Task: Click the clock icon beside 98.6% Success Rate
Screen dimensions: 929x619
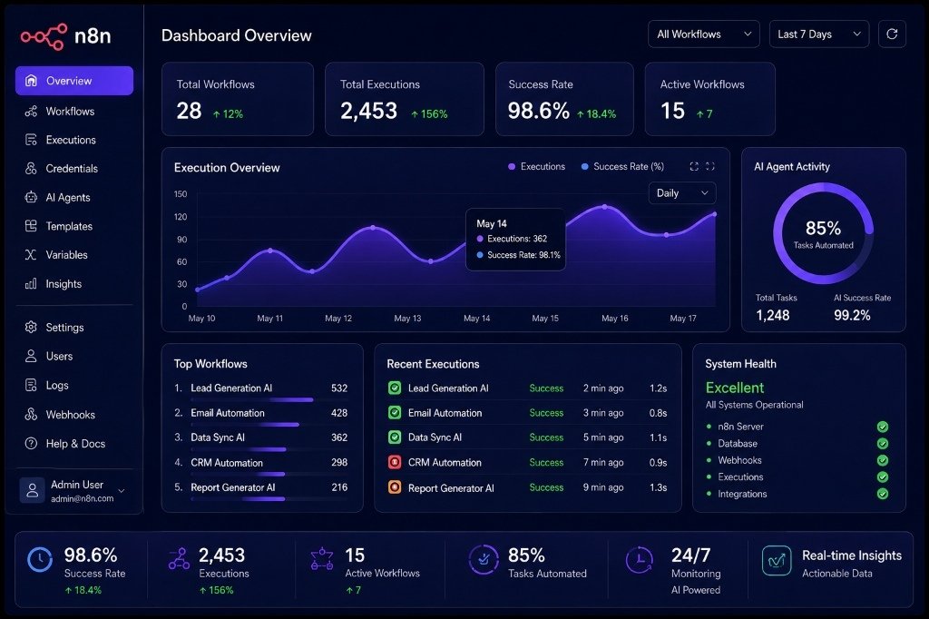Action: coord(40,560)
